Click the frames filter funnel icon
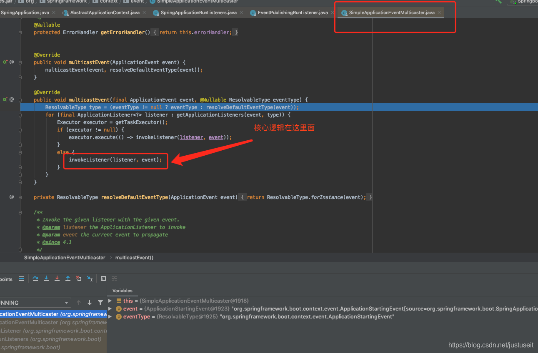Image resolution: width=538 pixels, height=353 pixels. 100,303
